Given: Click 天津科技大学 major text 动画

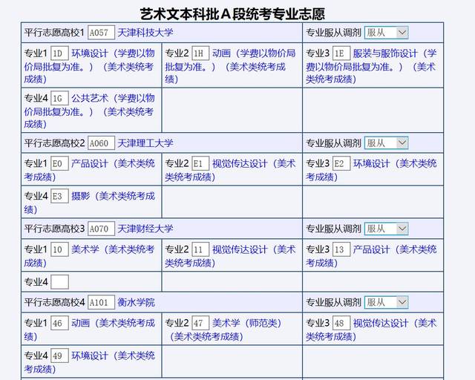Looking at the screenshot, I should click(221, 53).
